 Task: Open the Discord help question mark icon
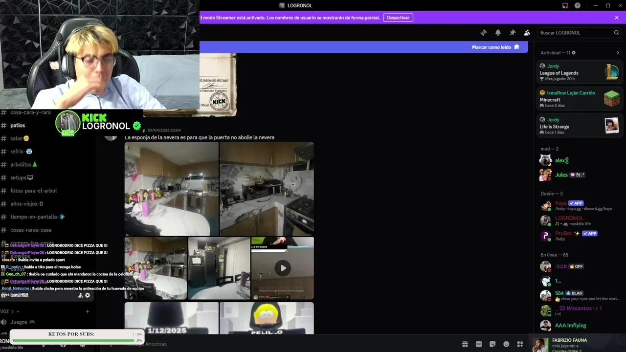point(578,5)
